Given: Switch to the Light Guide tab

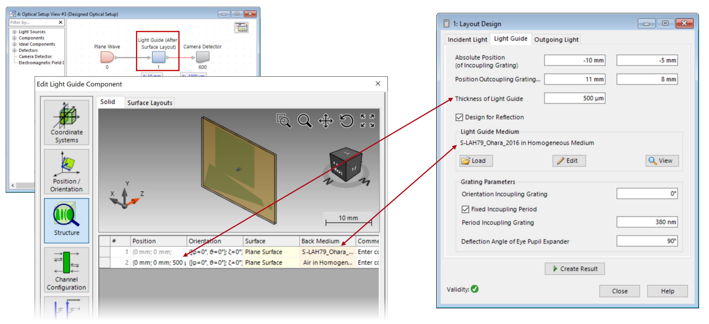Looking at the screenshot, I should click(511, 39).
